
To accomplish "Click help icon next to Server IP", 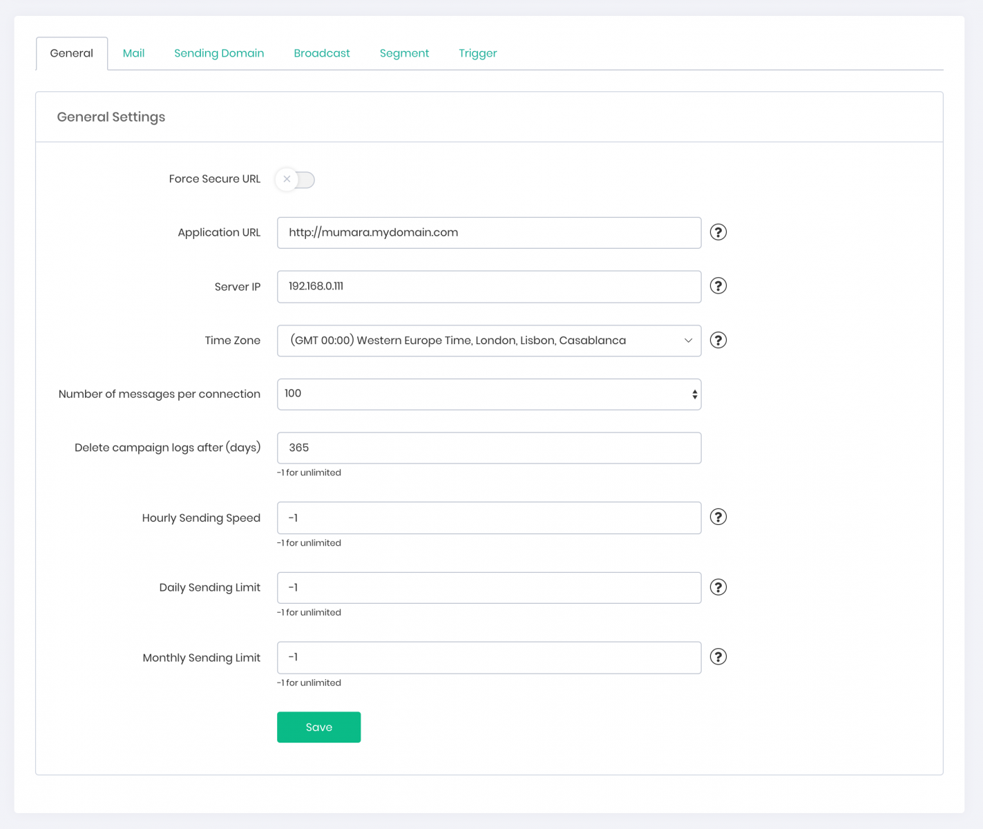I will (x=718, y=286).
